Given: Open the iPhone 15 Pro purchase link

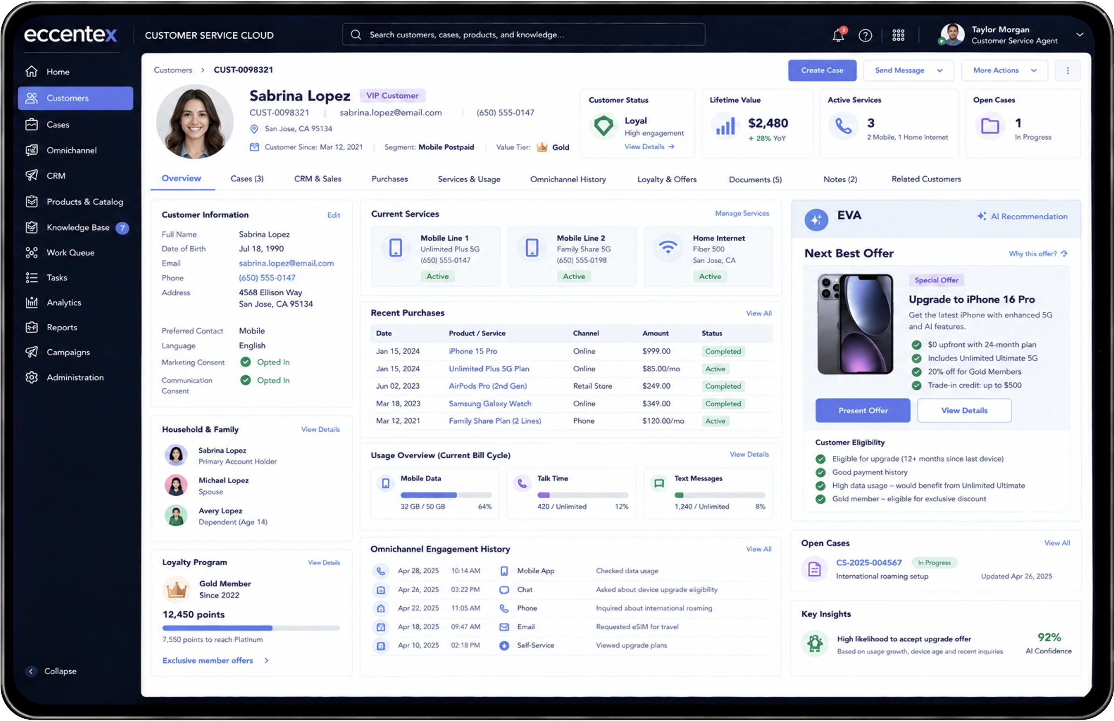Looking at the screenshot, I should pyautogui.click(x=473, y=351).
